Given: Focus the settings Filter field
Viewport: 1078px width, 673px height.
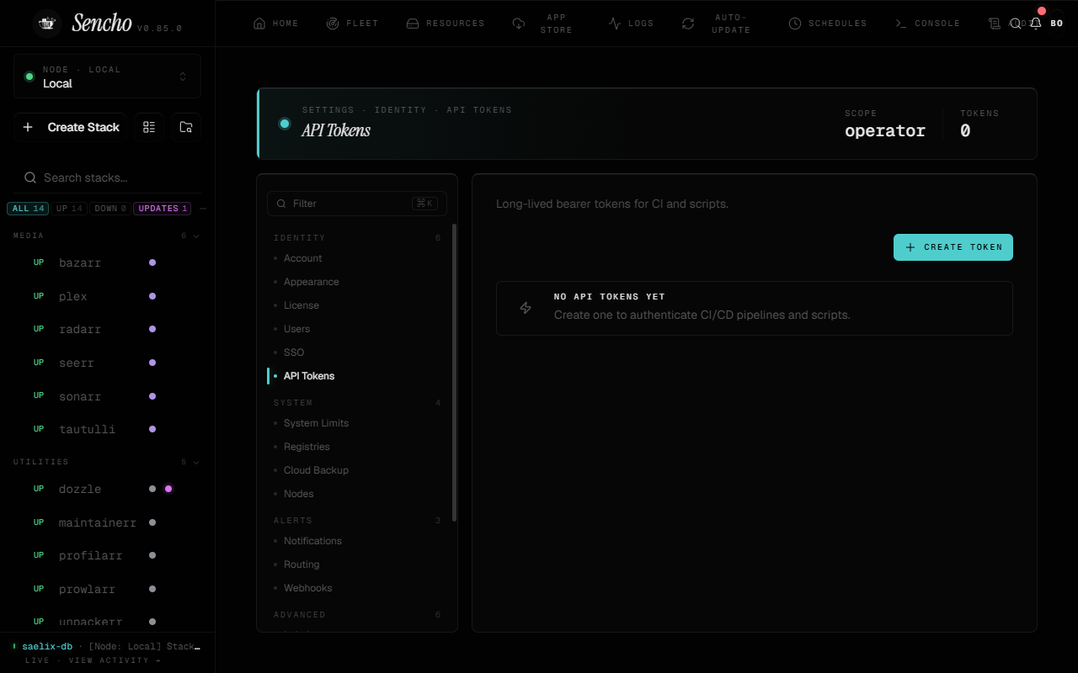Looking at the screenshot, I should [357, 204].
